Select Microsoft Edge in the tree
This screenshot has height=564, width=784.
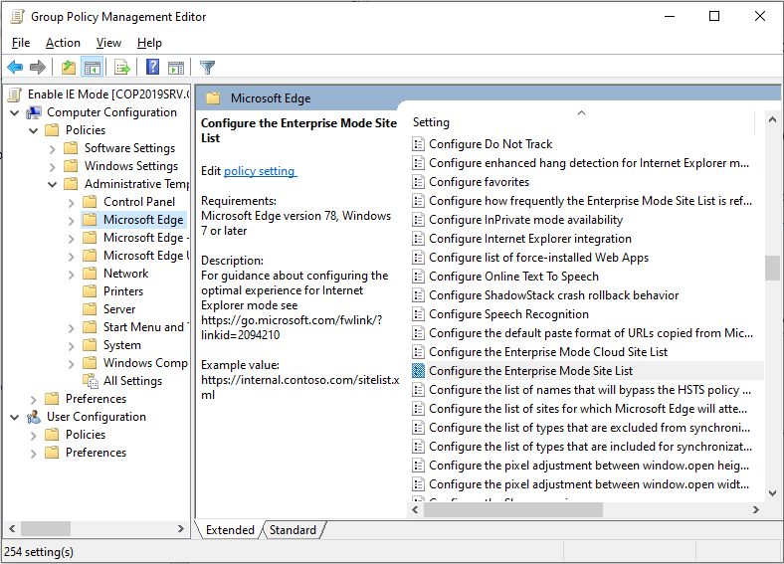(x=143, y=220)
